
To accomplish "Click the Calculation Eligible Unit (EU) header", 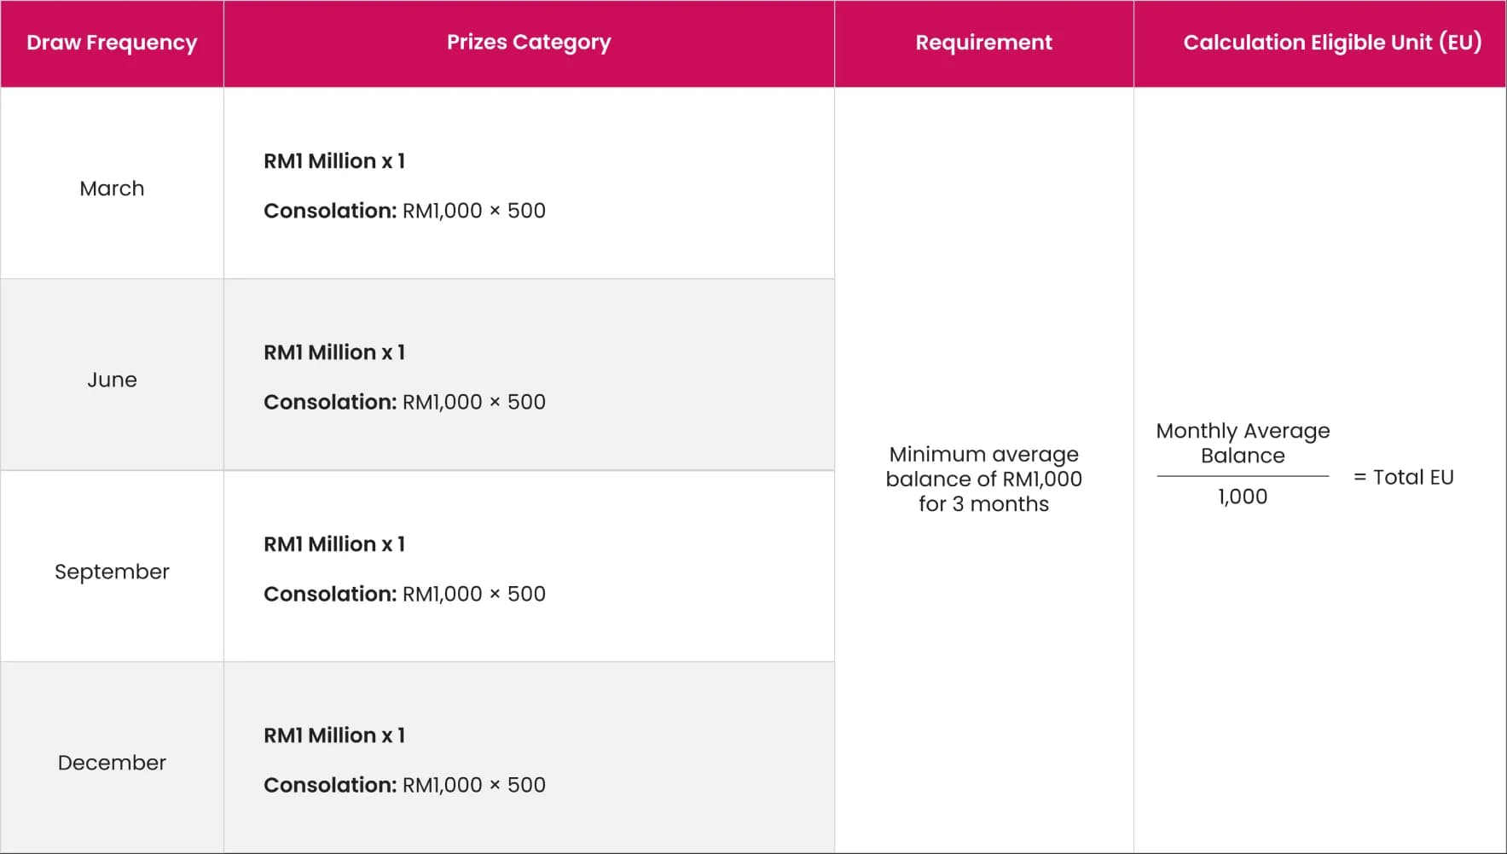I will (x=1332, y=43).
